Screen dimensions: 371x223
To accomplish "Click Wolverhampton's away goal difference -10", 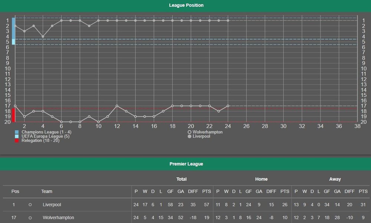I will pos(349,217).
